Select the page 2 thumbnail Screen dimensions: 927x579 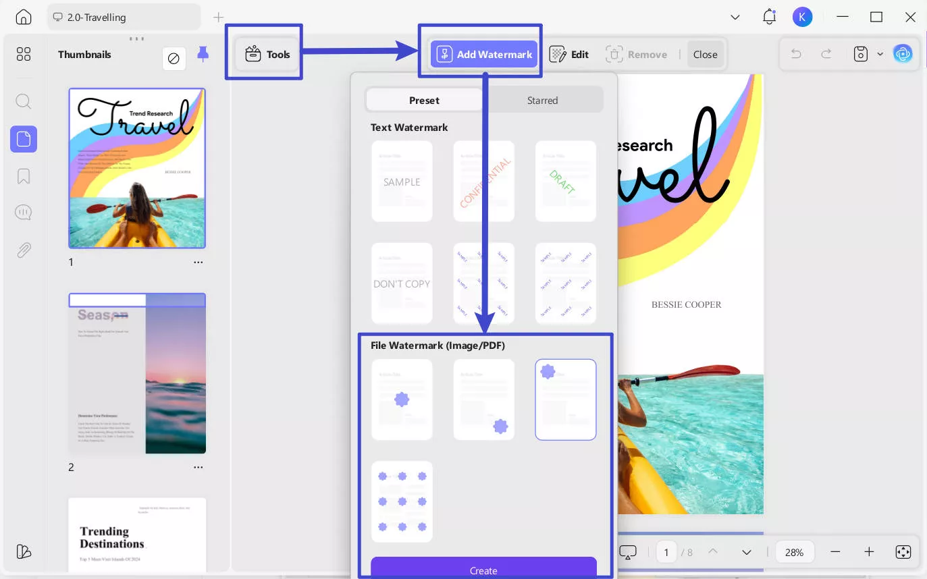pos(137,373)
